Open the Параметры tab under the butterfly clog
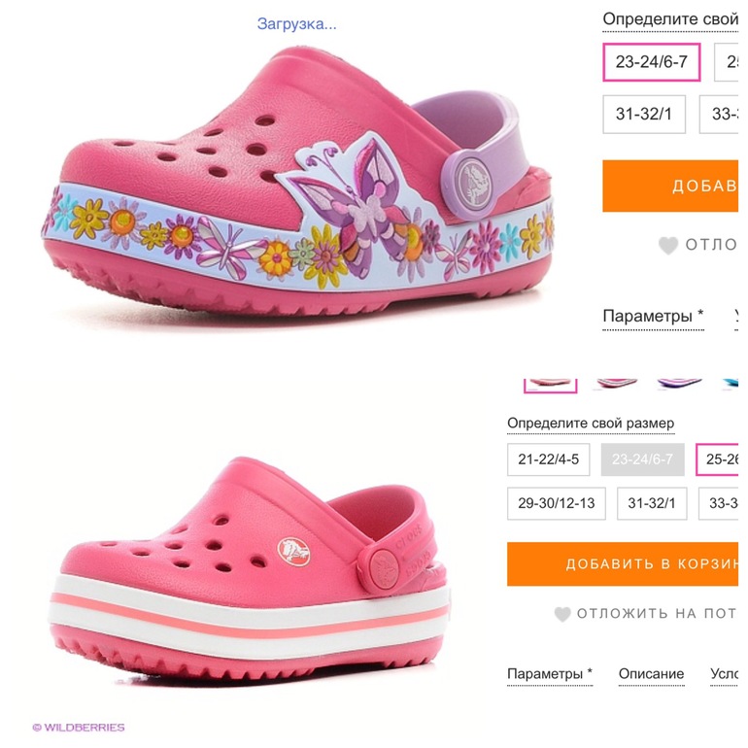Image resolution: width=748 pixels, height=748 pixels. 653,317
